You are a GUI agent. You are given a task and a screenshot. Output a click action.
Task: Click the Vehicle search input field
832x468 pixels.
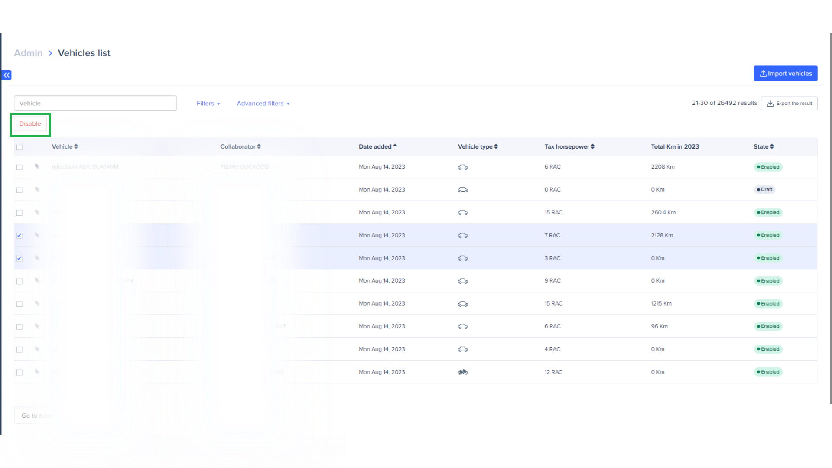pos(95,104)
